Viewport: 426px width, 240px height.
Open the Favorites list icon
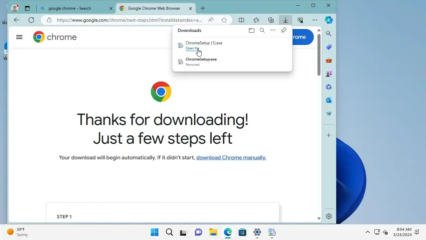coord(256,20)
